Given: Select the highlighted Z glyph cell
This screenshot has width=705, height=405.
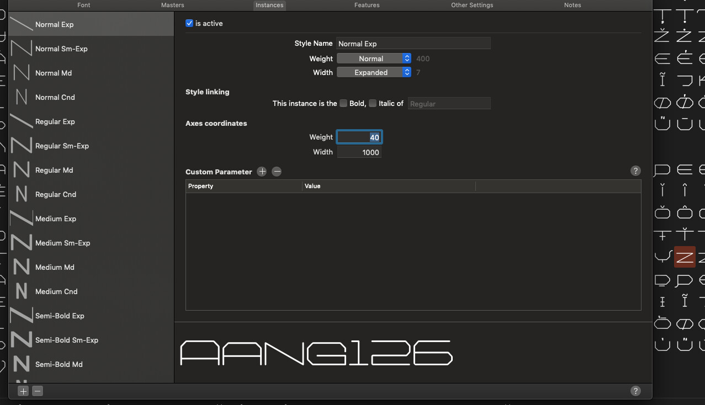Looking at the screenshot, I should (685, 257).
